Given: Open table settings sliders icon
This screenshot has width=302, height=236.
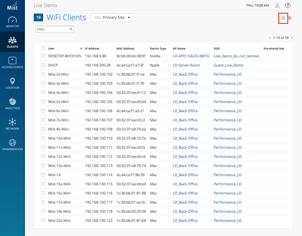Looking at the screenshot, I should point(283,18).
